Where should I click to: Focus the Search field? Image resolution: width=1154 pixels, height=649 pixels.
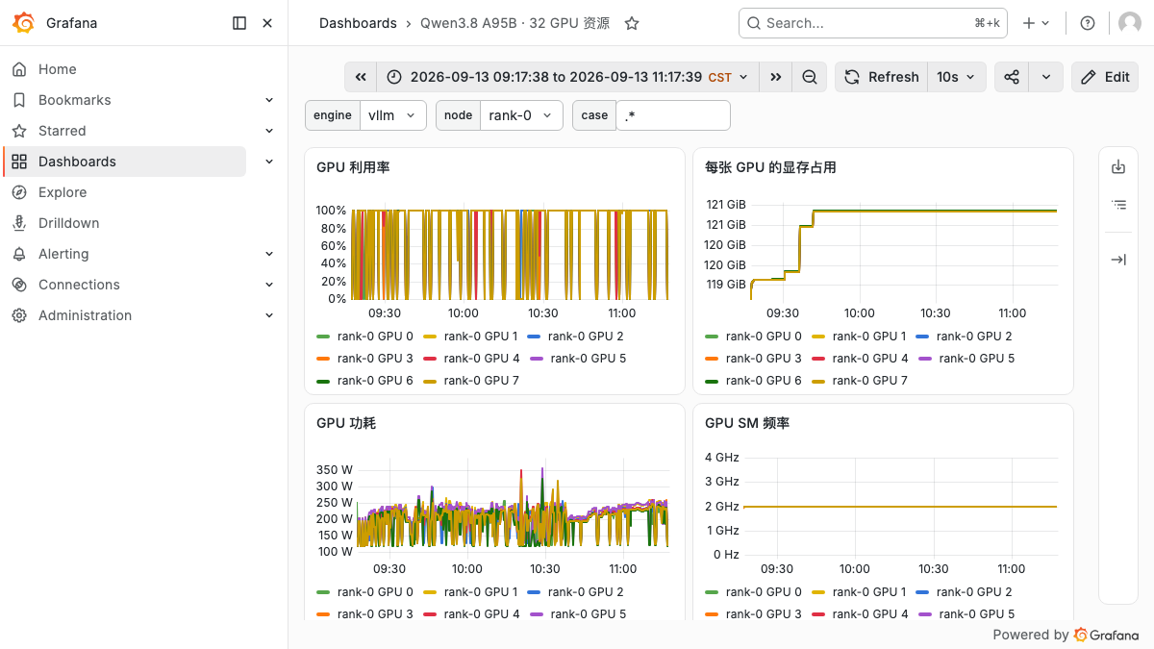tap(872, 23)
